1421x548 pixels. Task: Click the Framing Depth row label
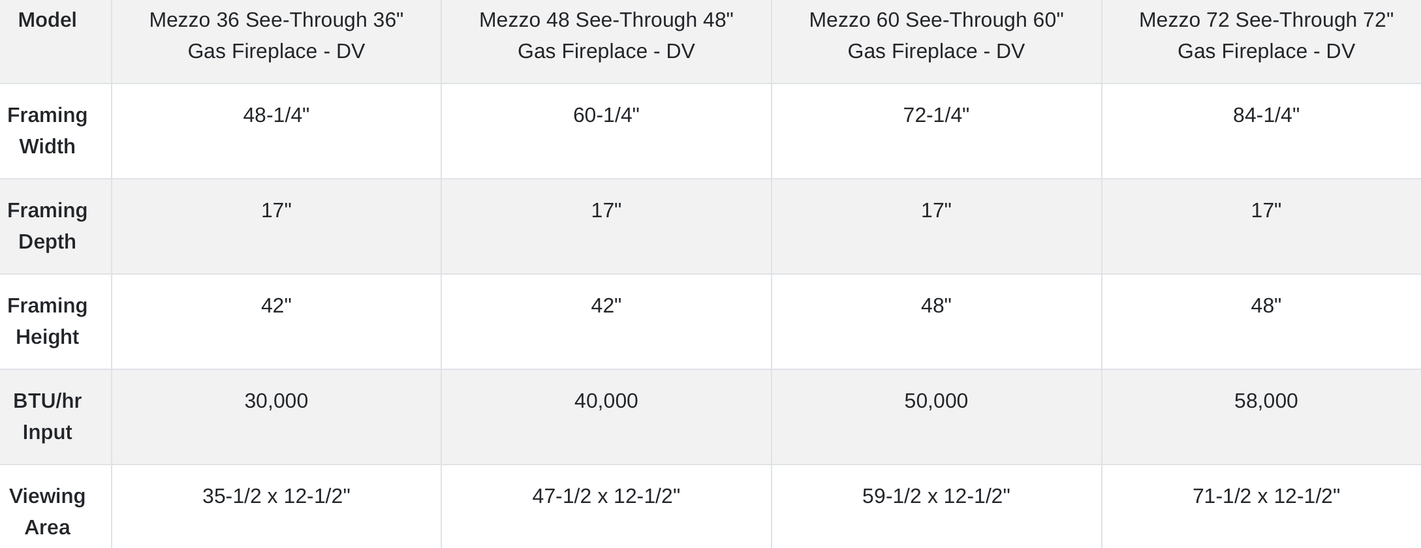point(47,226)
